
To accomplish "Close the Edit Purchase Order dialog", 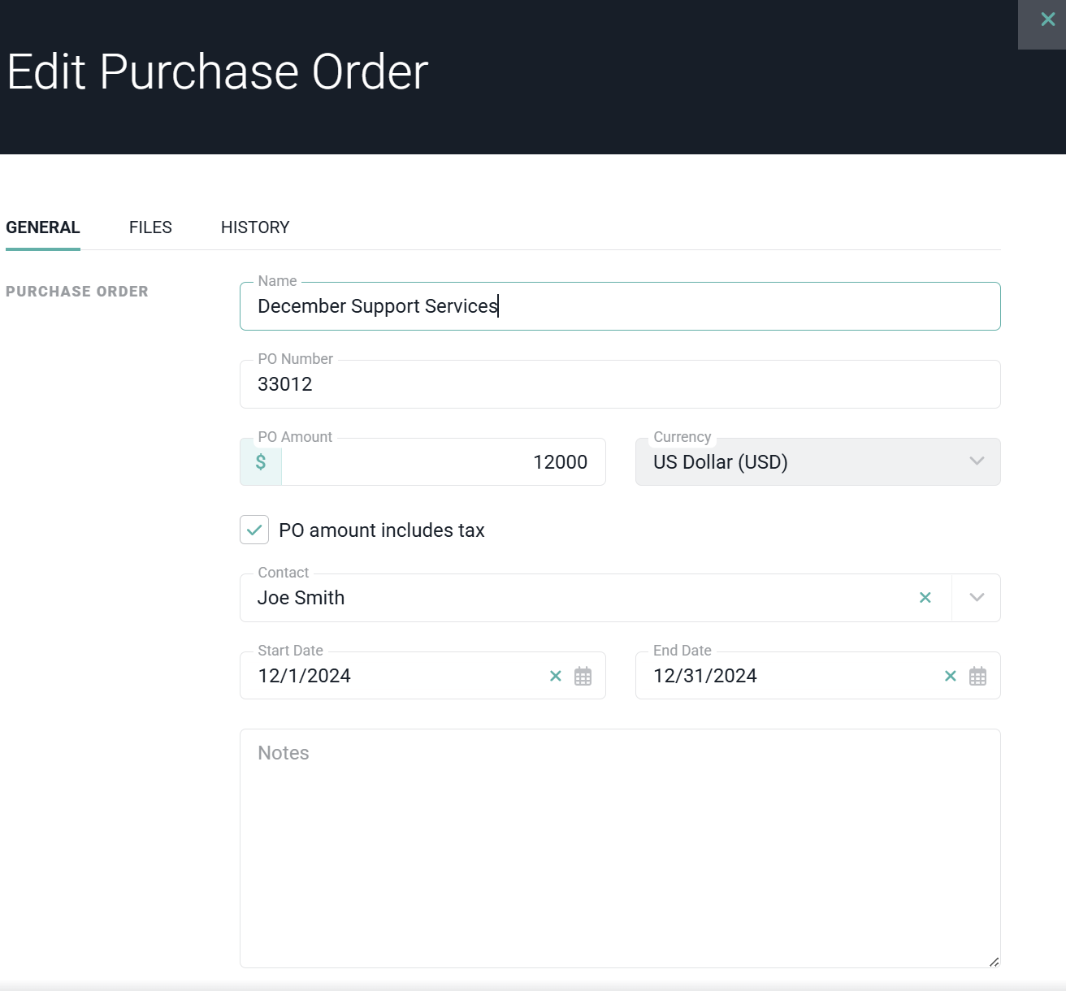I will click(x=1047, y=19).
